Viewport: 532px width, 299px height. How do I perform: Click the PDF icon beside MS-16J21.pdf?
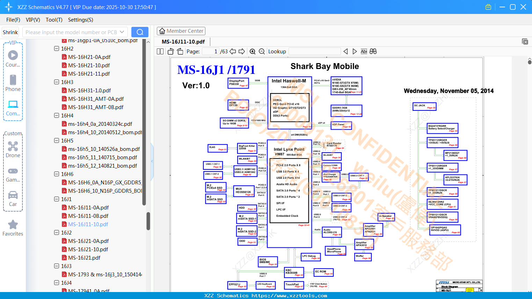(64, 258)
